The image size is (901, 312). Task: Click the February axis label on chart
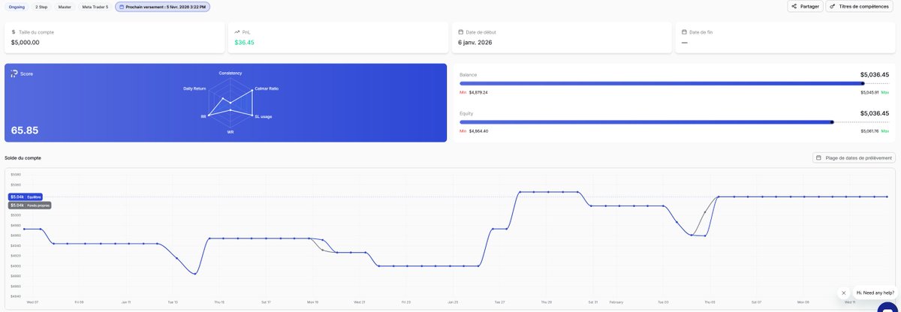(x=616, y=301)
